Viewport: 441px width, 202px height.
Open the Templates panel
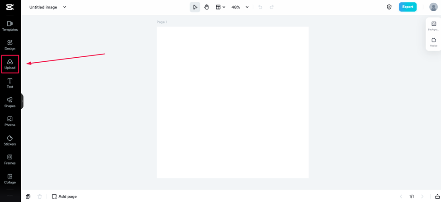point(10,26)
